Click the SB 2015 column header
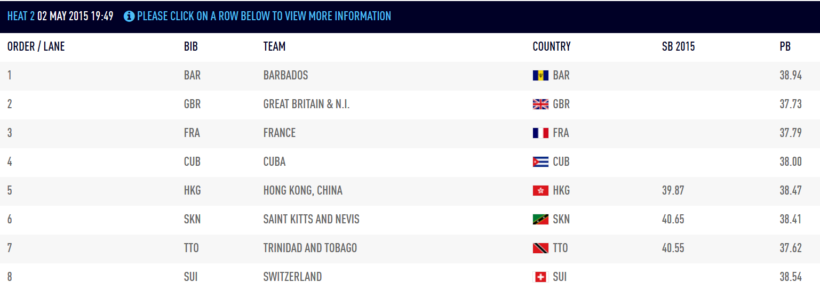 tap(678, 46)
